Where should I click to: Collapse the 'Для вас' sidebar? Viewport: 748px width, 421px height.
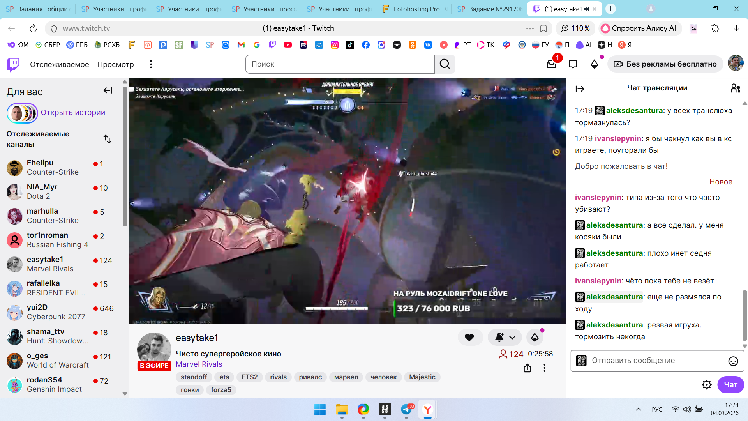(108, 90)
